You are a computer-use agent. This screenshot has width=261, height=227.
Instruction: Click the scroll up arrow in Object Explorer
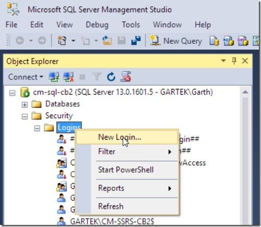coord(245,92)
